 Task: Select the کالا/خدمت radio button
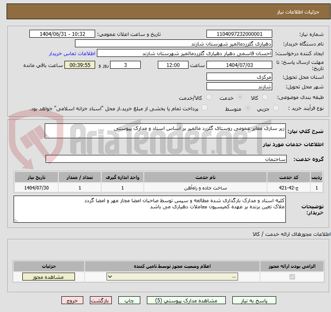[209, 97]
